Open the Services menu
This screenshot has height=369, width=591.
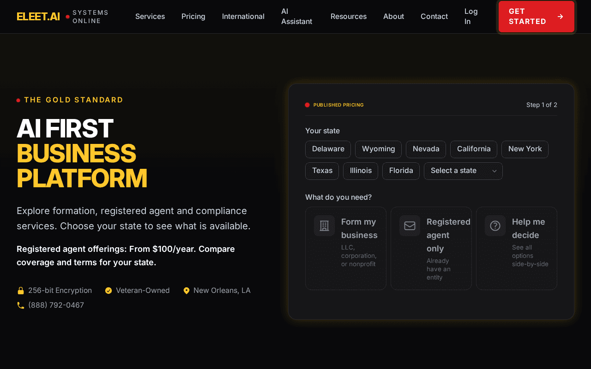click(x=150, y=17)
